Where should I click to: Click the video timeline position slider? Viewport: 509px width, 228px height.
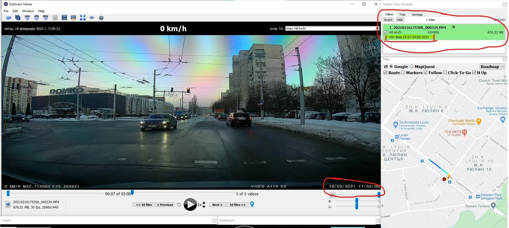click(8, 193)
